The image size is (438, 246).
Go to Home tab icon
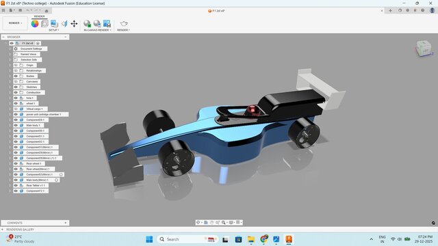(x=47, y=11)
